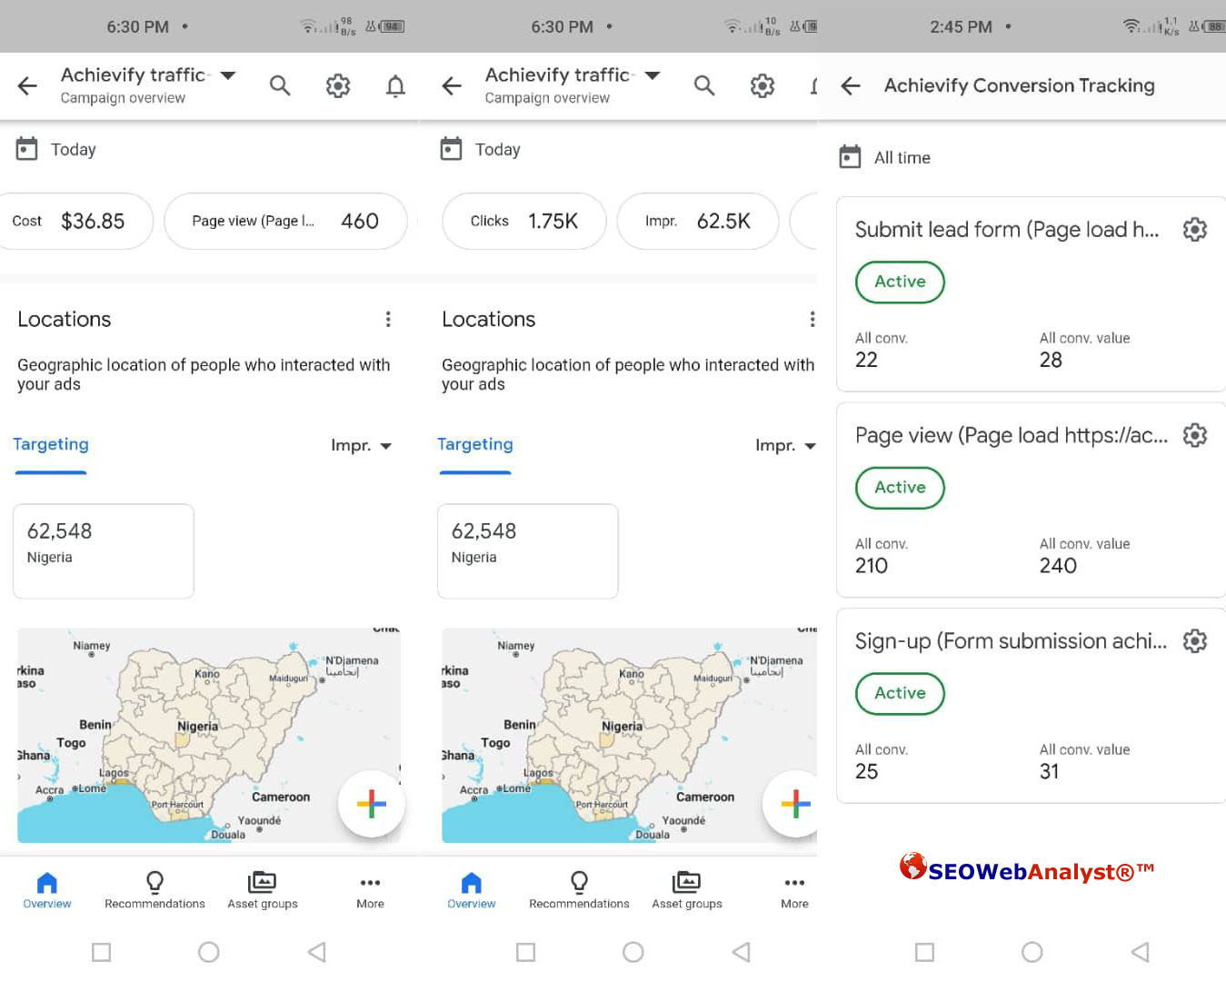Open the Impr. dropdown in the middle screen
This screenshot has width=1226, height=981.
tap(785, 445)
